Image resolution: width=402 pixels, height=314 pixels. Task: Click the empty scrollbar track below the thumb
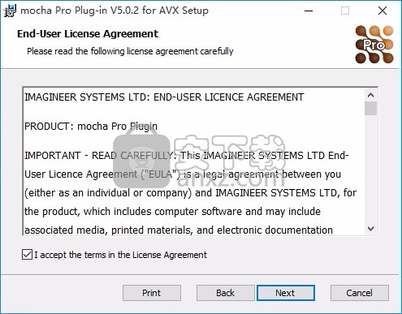(x=370, y=169)
